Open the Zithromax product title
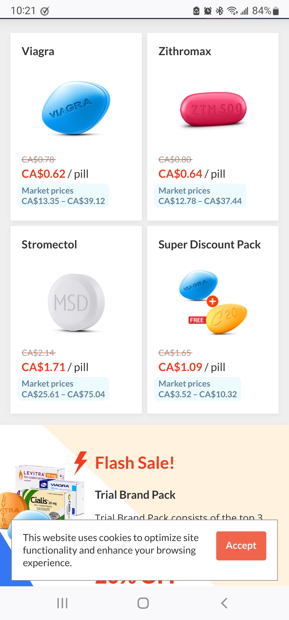This screenshot has height=620, width=289. click(185, 51)
